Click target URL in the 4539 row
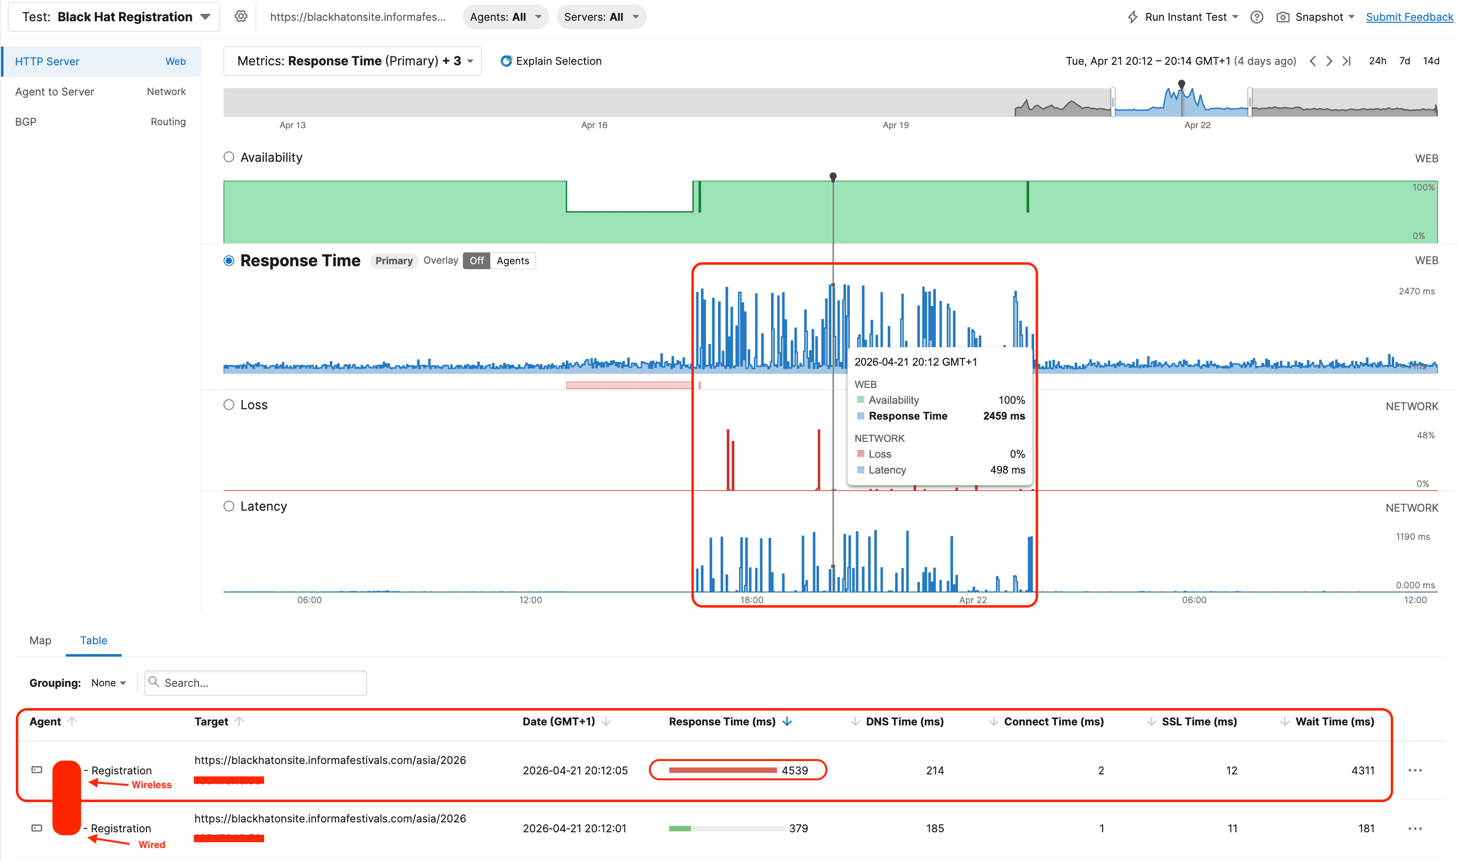This screenshot has width=1457, height=861. tap(330, 760)
